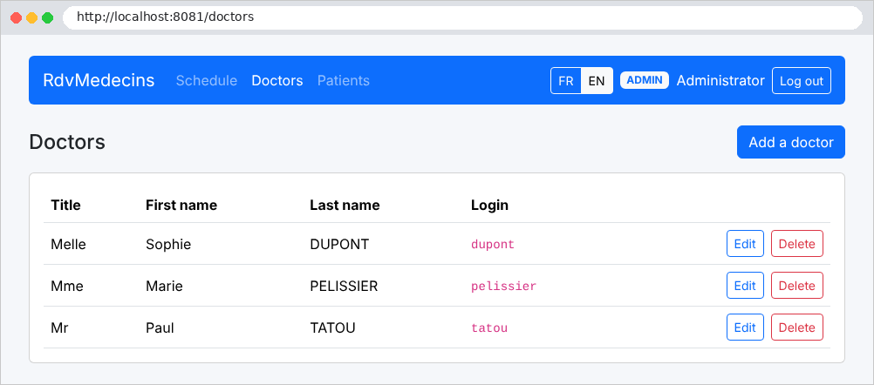This screenshot has height=385, width=874.
Task: Select the TATOU last name cell
Action: (x=333, y=328)
